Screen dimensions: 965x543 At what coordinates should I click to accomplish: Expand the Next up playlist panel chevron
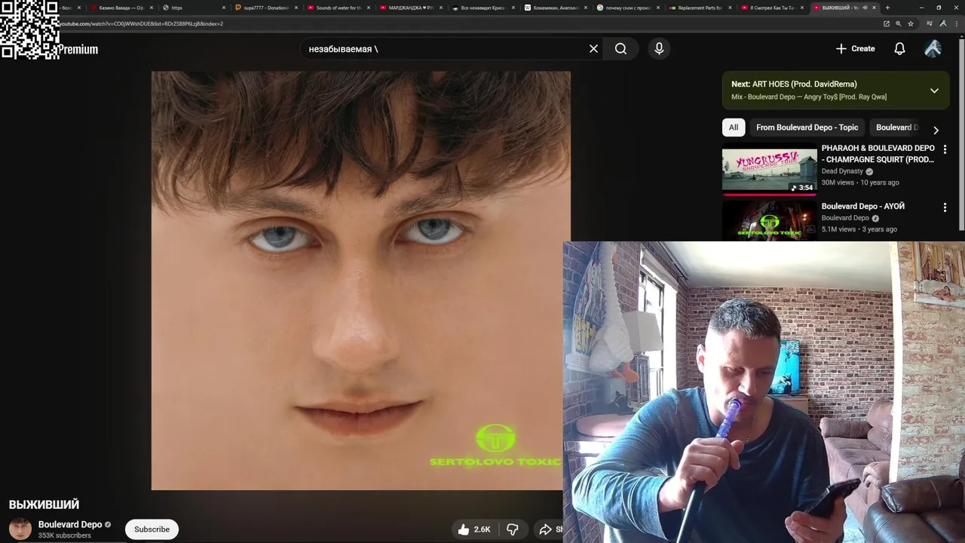click(934, 90)
